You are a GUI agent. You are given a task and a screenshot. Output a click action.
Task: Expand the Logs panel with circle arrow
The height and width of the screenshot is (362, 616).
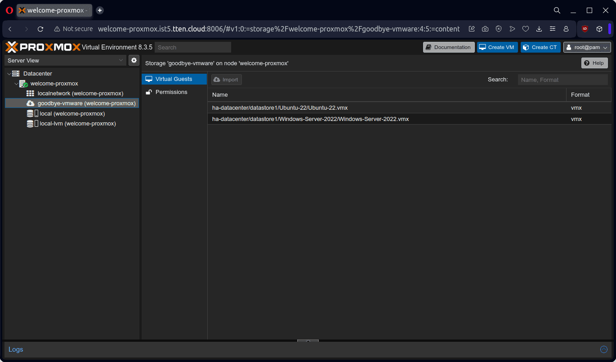pos(604,349)
